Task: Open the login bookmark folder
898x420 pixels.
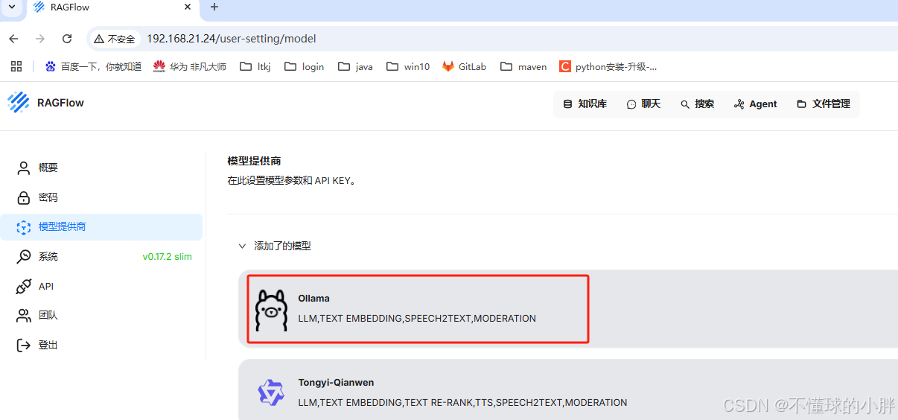Action: point(304,66)
